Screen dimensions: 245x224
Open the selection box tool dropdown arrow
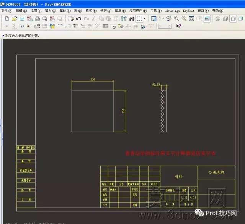(145, 19)
